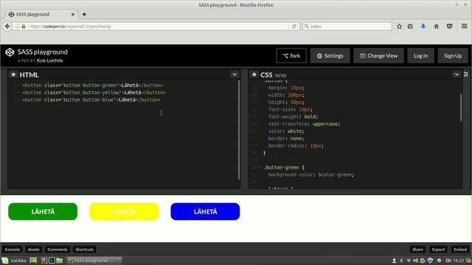Click the background-color: $color-green line
Viewport: 472px width, 265px height.
pos(311,174)
